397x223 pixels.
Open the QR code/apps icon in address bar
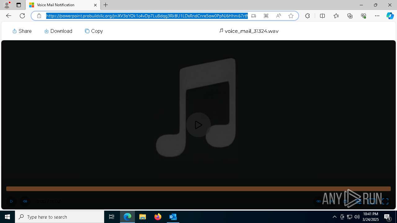click(266, 16)
